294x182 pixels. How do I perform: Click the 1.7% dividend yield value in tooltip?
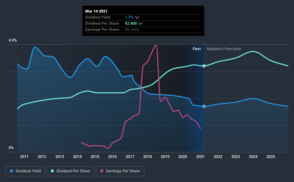point(129,17)
